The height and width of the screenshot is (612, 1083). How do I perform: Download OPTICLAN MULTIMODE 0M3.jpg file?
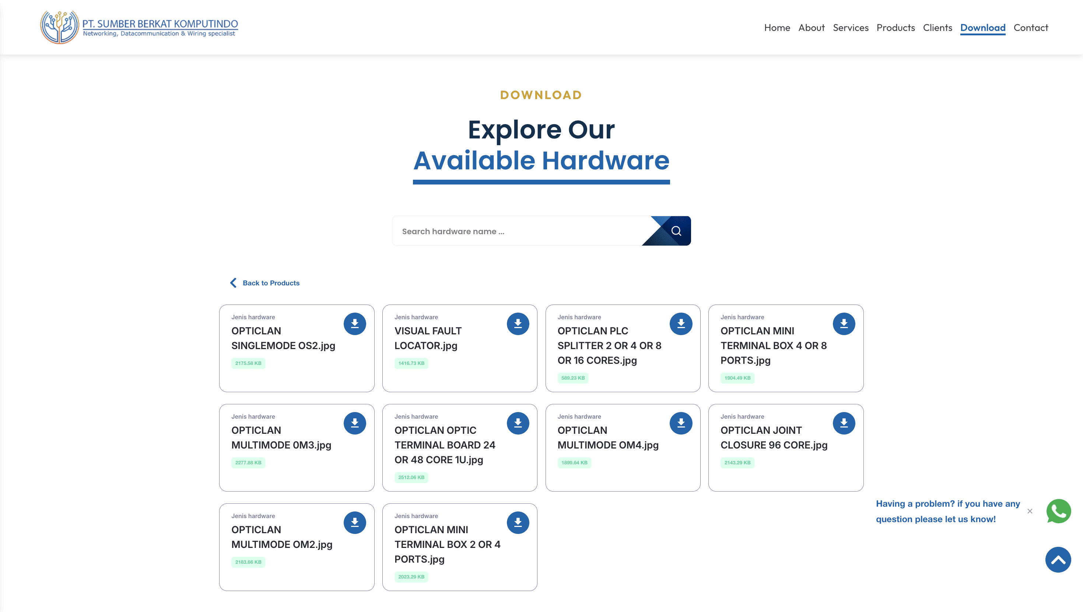[x=354, y=423]
